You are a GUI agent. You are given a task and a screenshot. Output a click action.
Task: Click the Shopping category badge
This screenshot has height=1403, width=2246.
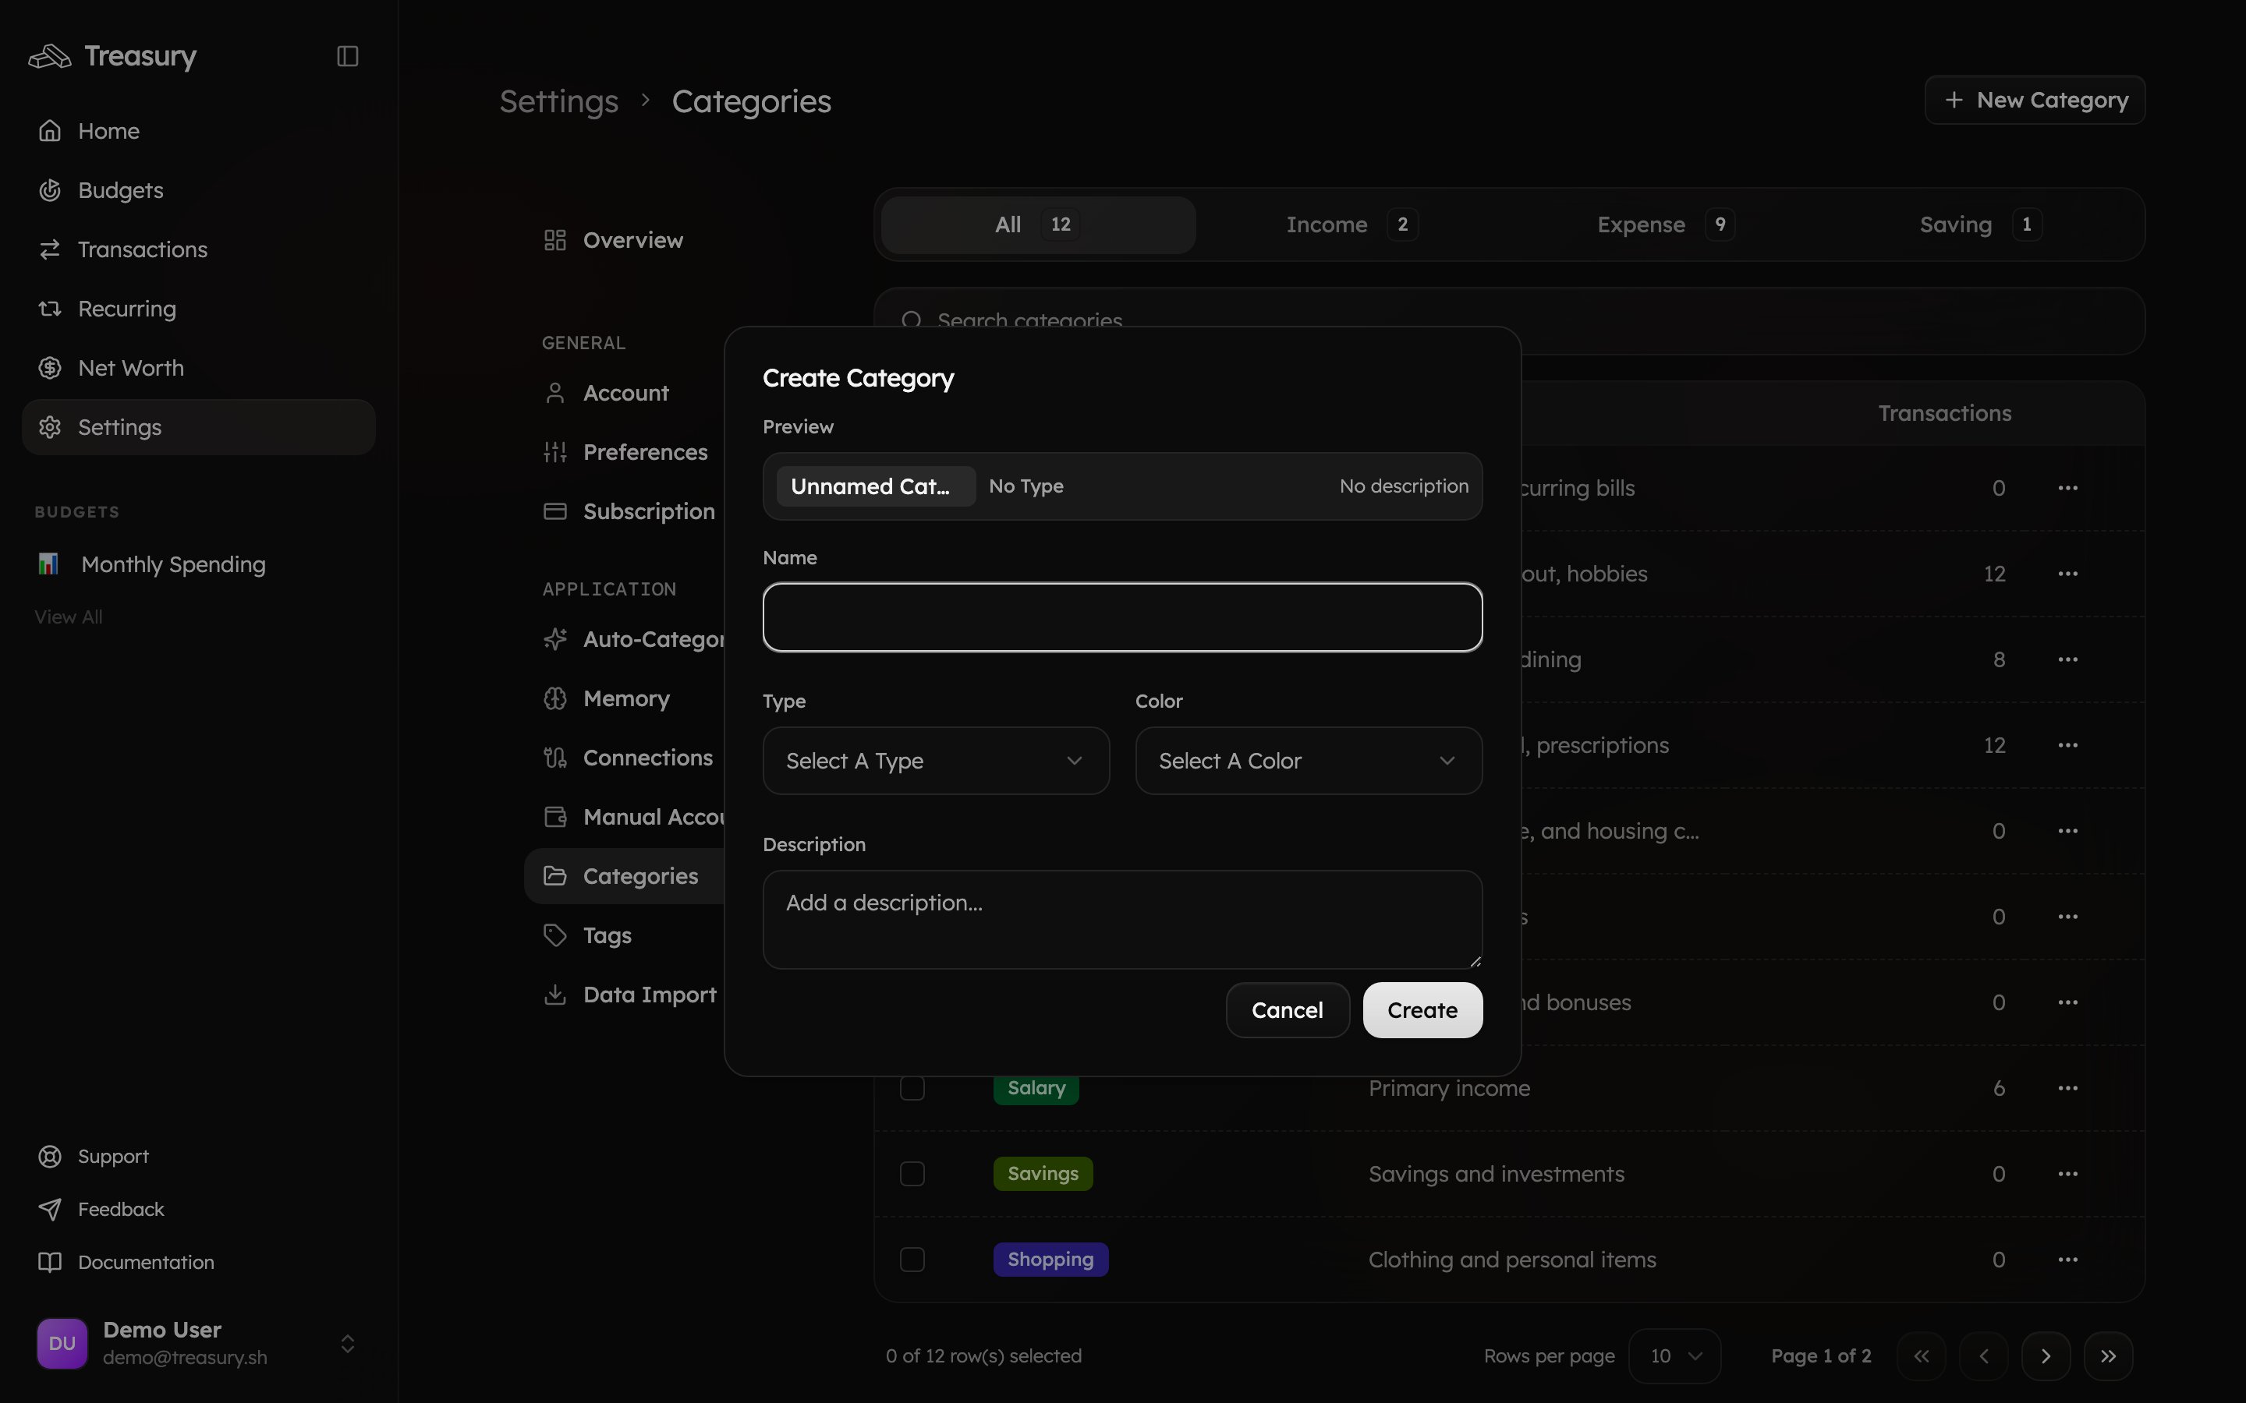(1050, 1260)
